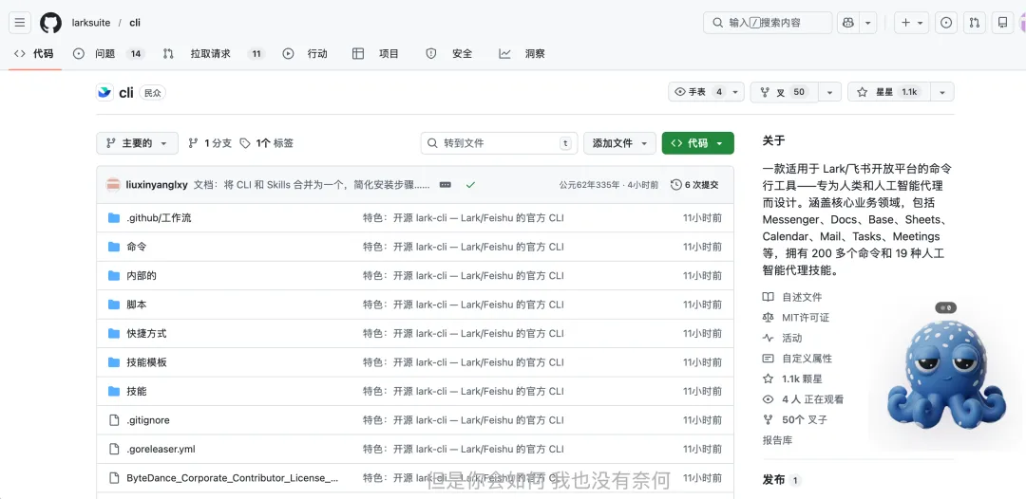Viewport: 1026px width, 499px height.
Task: Open the liuxinyanglxy author link
Action: (x=157, y=185)
